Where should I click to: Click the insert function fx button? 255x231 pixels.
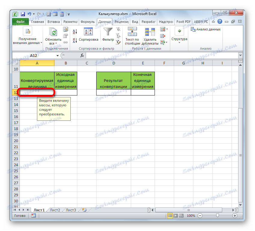pos(82,55)
